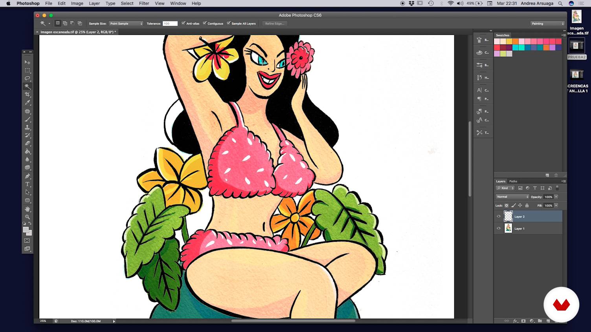
Task: Pick the orange swatch in Swatches panel top row
Action: (516, 41)
